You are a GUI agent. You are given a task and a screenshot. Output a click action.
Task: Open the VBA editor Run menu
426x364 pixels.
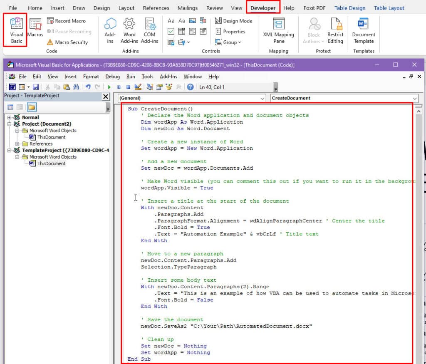click(x=131, y=77)
